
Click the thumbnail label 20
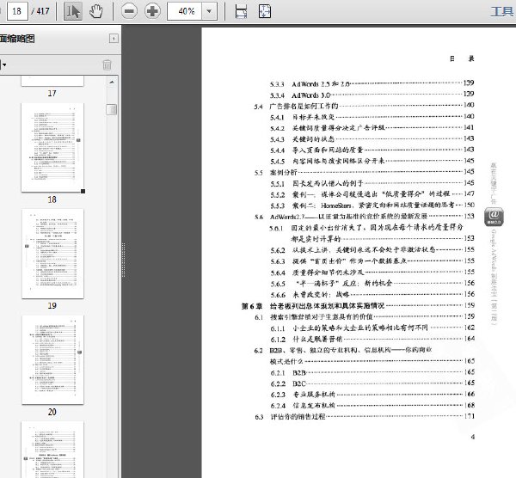click(x=52, y=412)
